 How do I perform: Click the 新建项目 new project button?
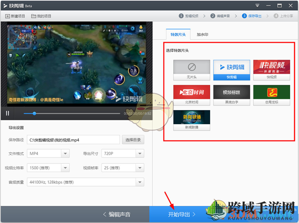point(15,16)
